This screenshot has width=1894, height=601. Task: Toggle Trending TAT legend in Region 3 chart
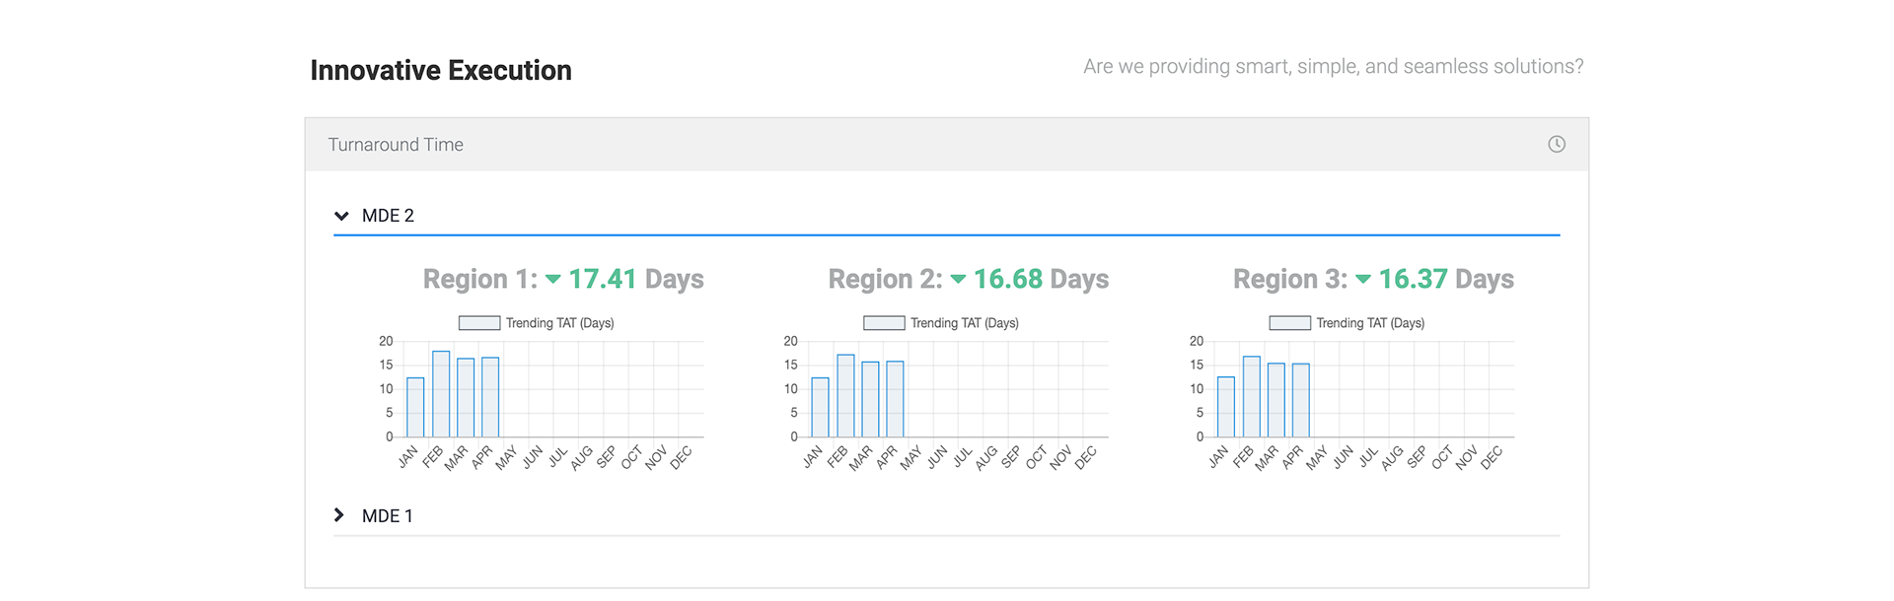coord(1347,323)
